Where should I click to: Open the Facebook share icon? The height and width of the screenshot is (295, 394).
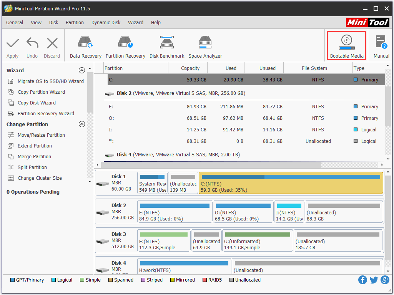point(362,280)
